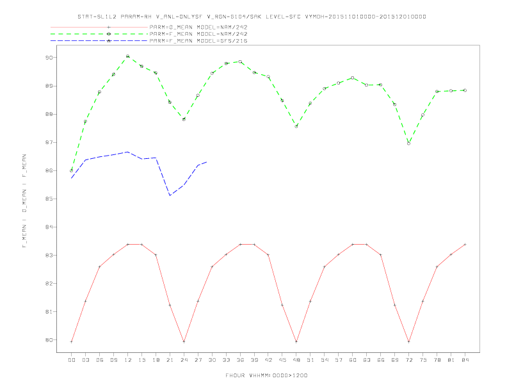The image size is (507, 392).
Task: Click the vertical y-axis title F_MEAN | O_MEAN | F_MEAN
Action: pyautogui.click(x=24, y=201)
